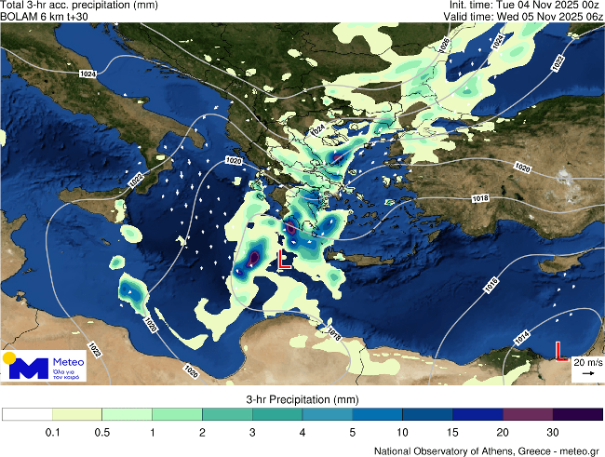Pick the legend swatch between 20 and 30

pyautogui.click(x=528, y=413)
